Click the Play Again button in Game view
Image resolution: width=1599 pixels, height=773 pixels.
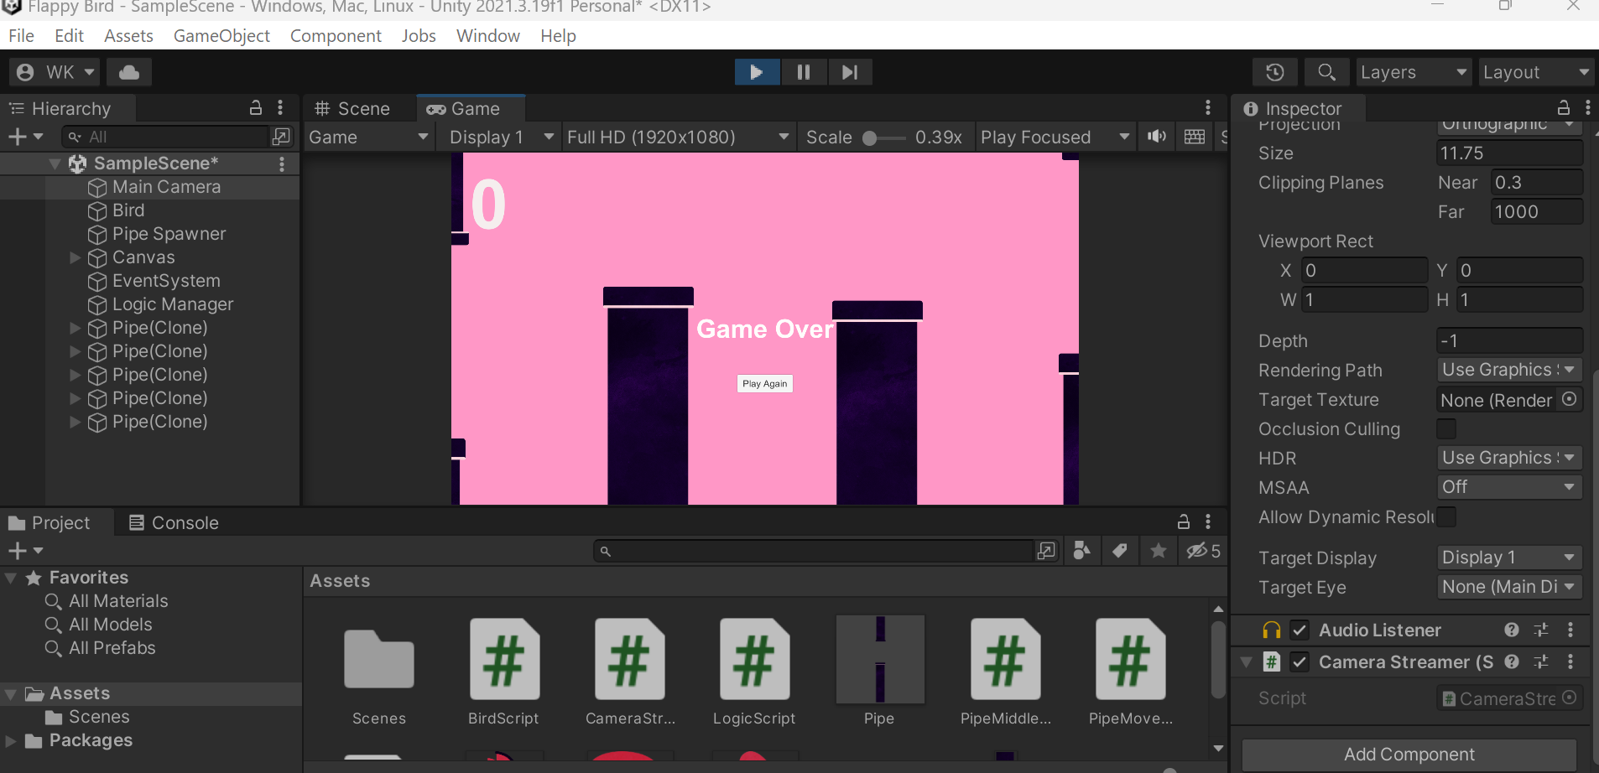764,383
